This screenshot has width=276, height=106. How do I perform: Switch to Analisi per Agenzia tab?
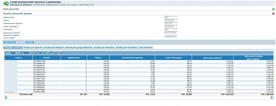click(33, 47)
